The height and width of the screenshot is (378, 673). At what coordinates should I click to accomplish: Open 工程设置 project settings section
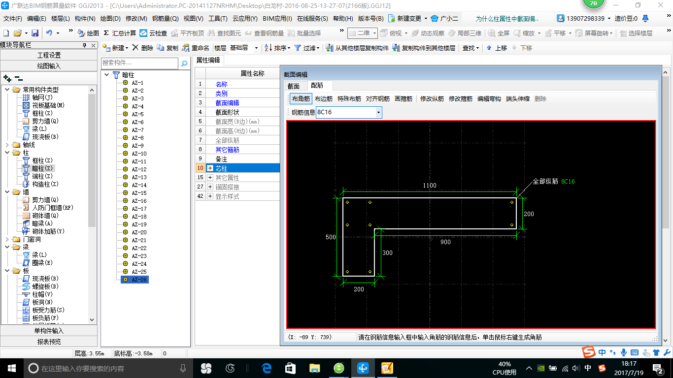click(x=49, y=55)
